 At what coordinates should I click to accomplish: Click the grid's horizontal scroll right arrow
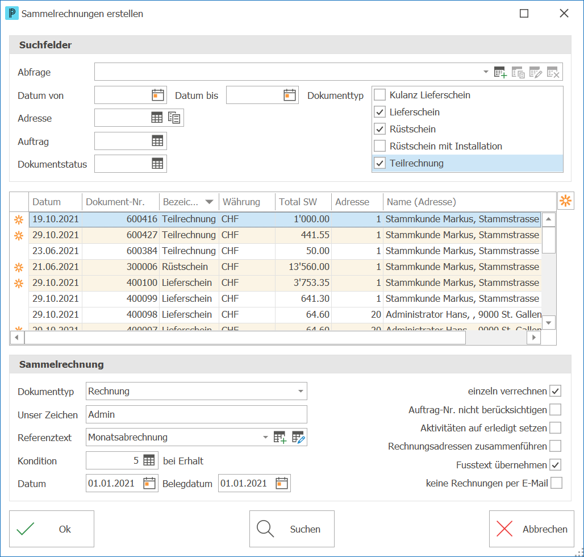[533, 338]
